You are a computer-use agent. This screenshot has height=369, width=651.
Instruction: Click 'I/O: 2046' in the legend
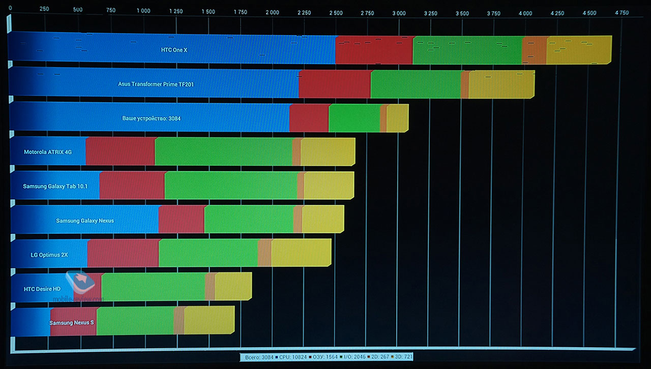coord(354,357)
